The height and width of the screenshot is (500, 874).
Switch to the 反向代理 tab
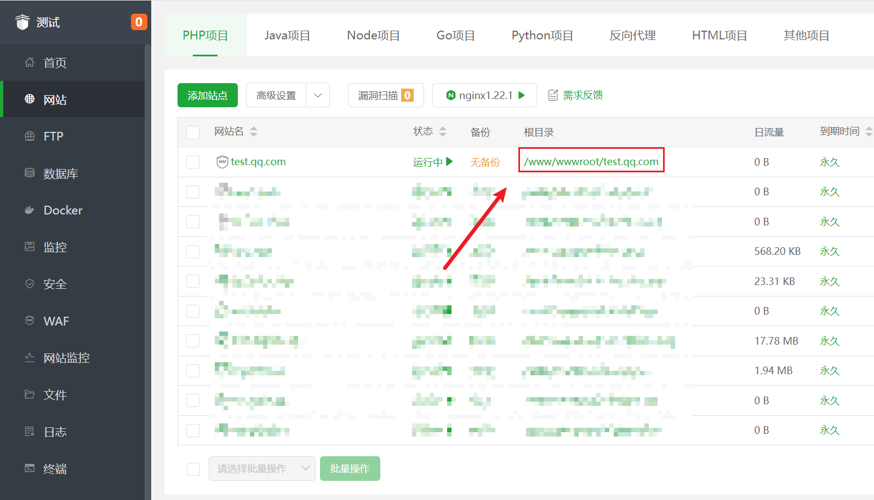632,36
